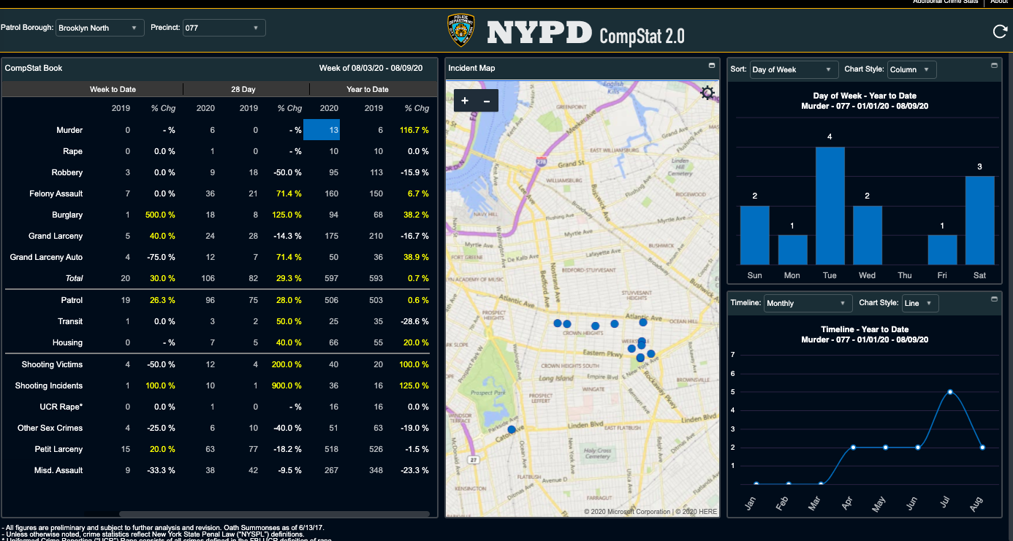
Task: Click Murder 116.7 % year change cell
Action: (x=414, y=130)
